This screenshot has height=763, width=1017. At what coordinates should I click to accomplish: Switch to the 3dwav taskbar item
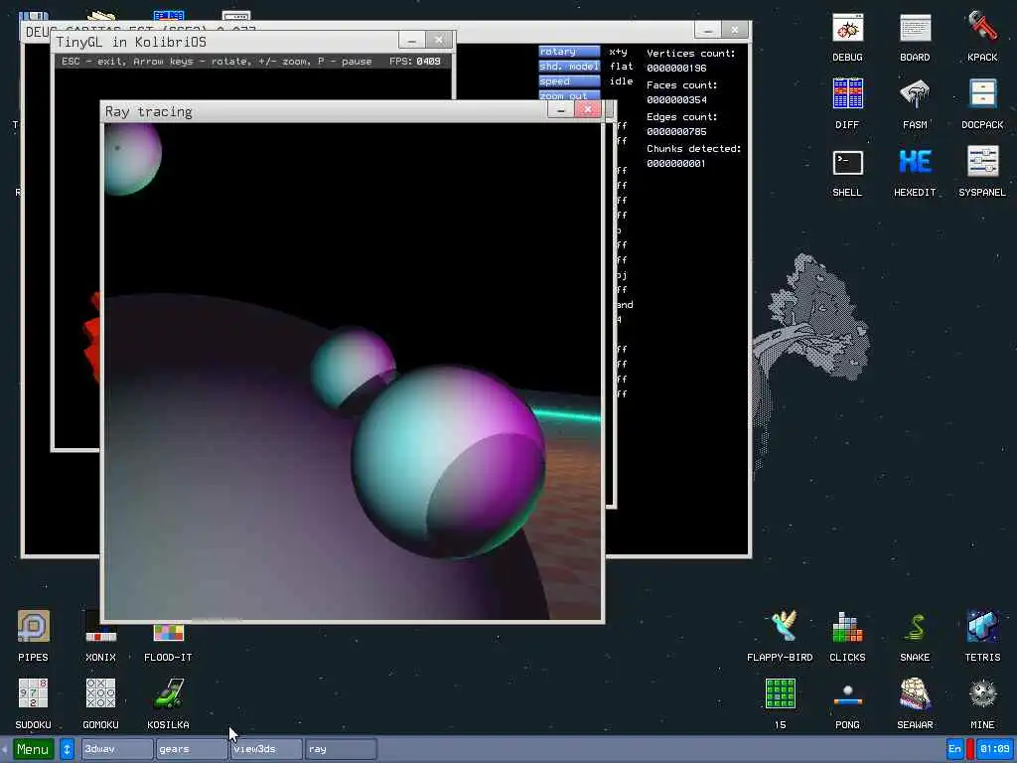pos(117,749)
